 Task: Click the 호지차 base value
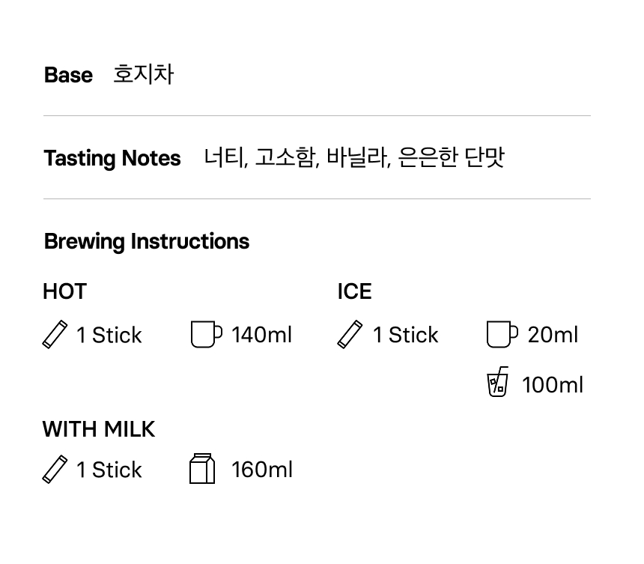143,74
